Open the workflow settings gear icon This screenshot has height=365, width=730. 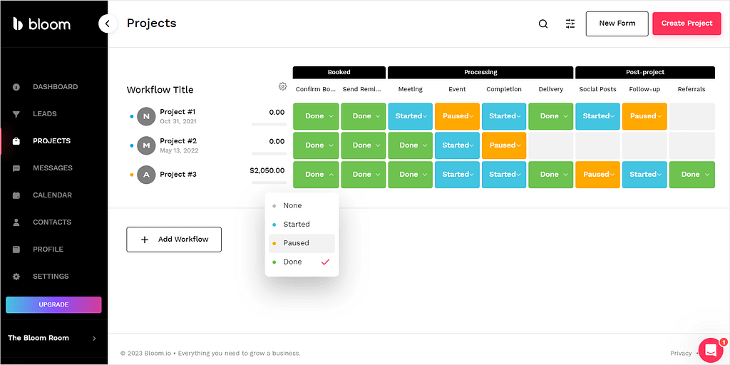pos(282,86)
